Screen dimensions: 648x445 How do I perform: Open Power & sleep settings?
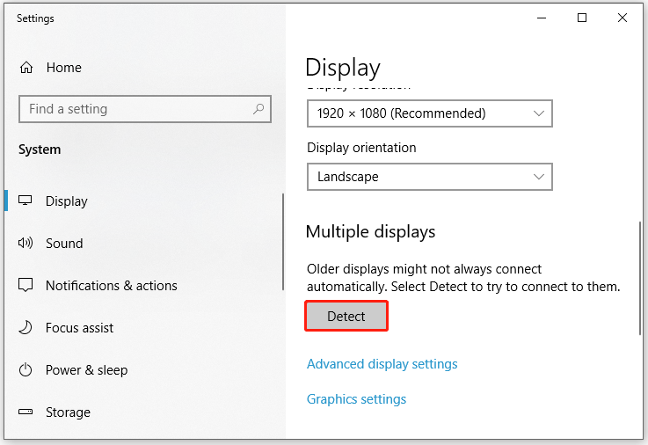point(144,369)
